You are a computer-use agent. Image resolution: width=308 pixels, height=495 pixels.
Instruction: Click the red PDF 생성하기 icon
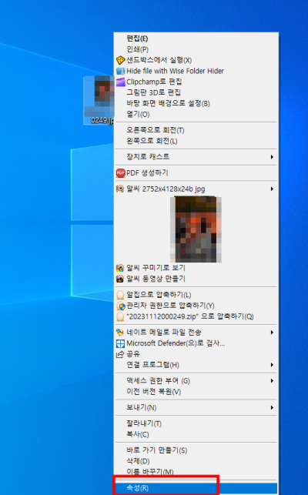coord(120,173)
